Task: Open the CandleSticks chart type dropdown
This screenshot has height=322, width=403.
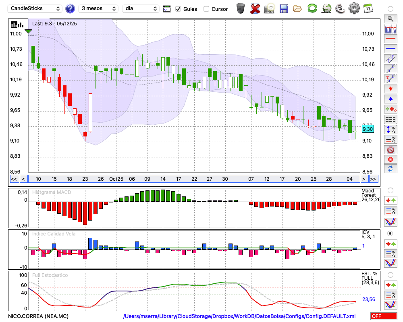Action: [x=35, y=8]
